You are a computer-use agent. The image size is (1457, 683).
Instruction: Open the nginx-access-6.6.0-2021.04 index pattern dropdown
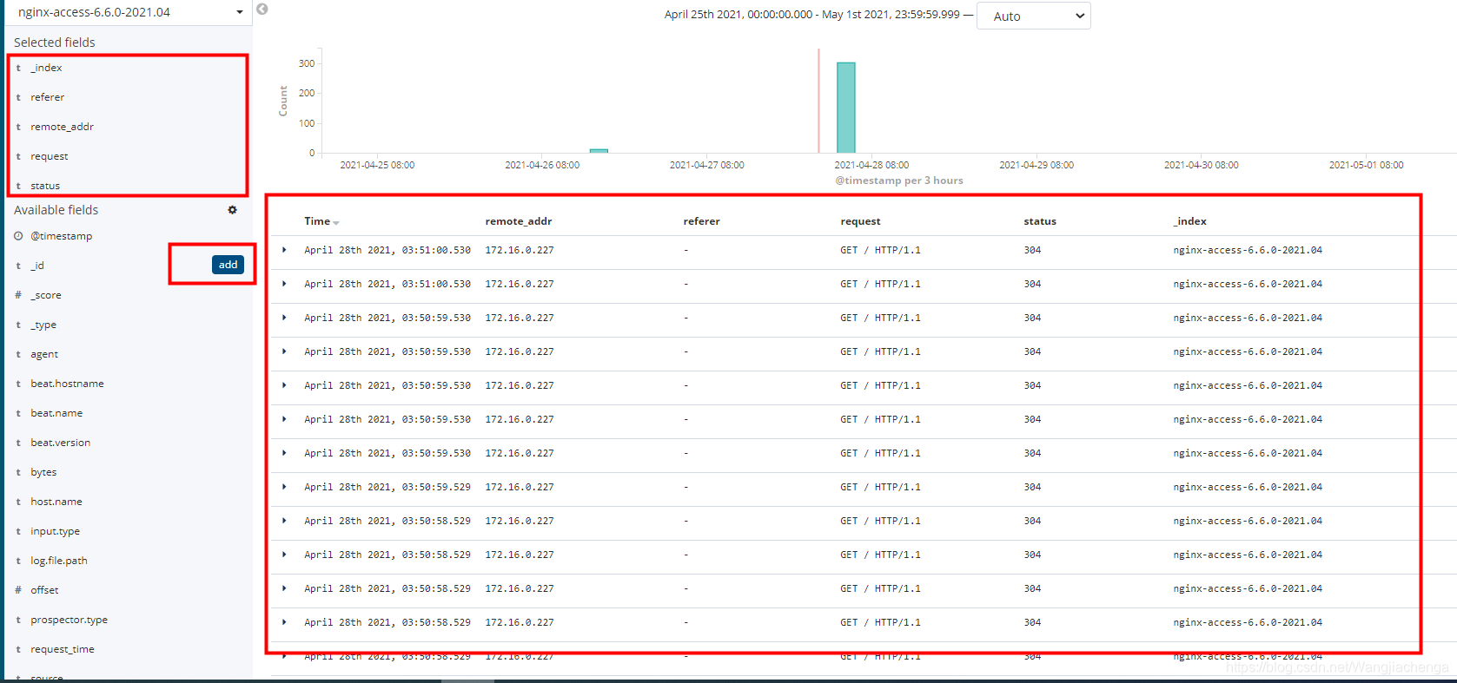127,12
